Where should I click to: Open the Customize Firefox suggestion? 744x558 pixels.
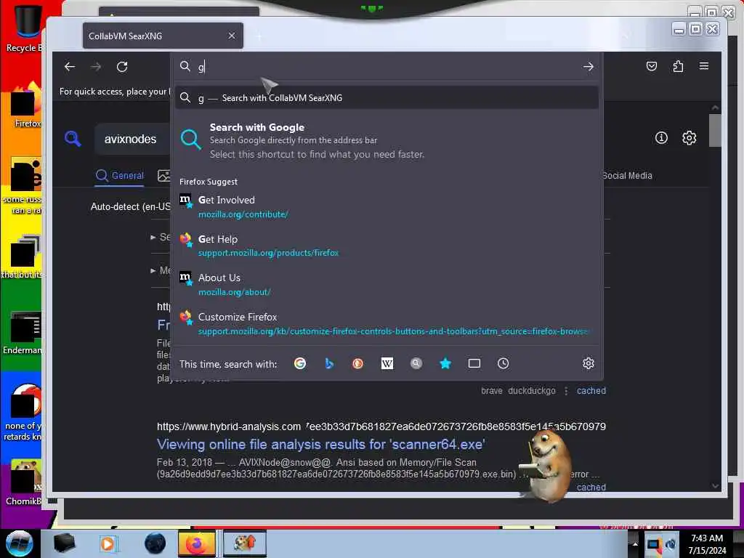coord(387,323)
